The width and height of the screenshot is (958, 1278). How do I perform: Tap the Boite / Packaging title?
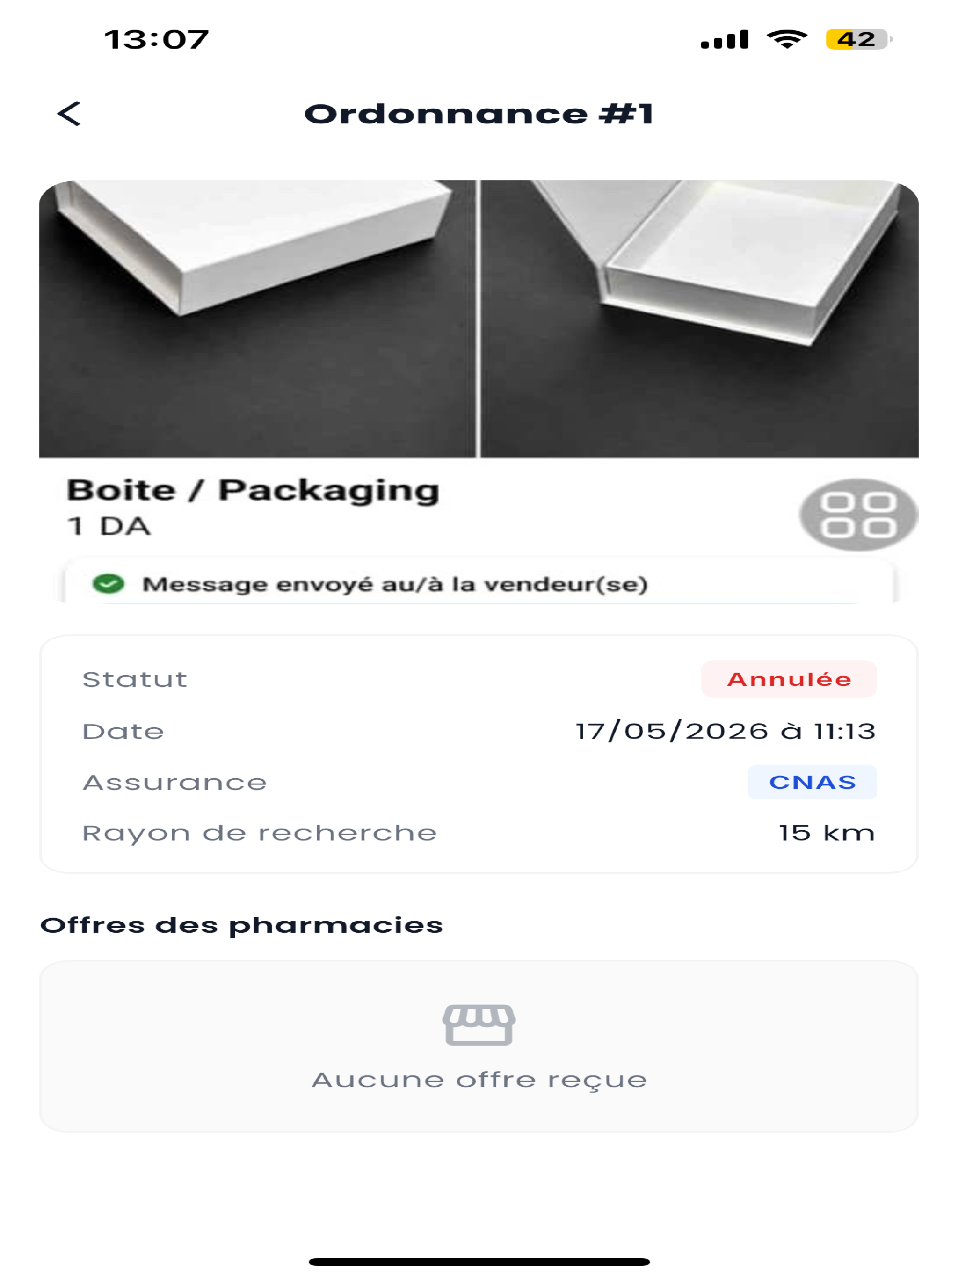253,491
